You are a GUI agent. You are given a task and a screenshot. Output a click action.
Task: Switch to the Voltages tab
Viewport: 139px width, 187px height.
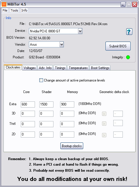pyautogui.click(x=29, y=68)
